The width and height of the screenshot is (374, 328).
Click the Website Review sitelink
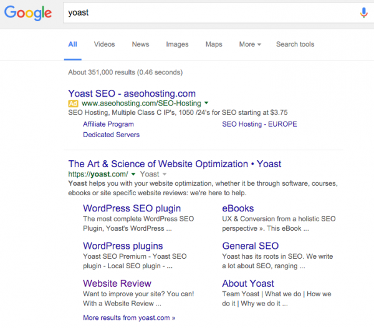[x=117, y=283]
